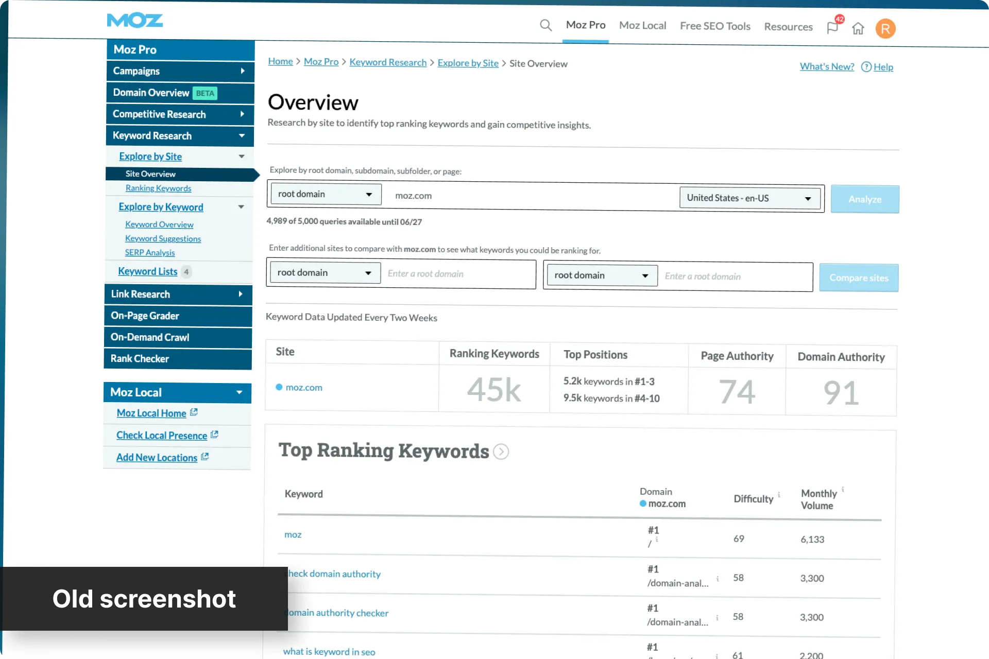Follow the Moz Pro breadcrumb link
This screenshot has height=659, width=989.
[321, 62]
